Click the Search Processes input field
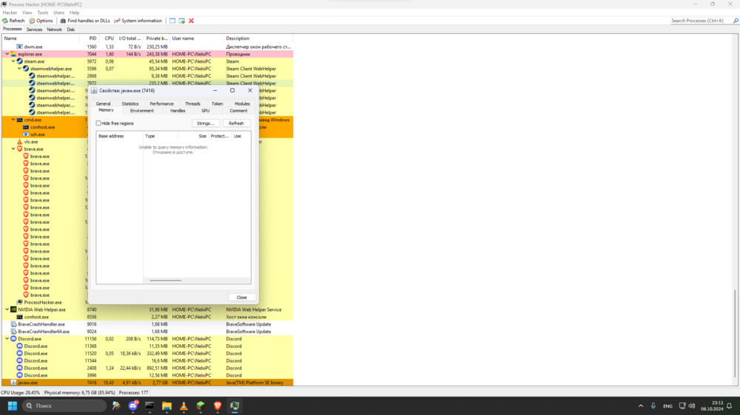This screenshot has width=740, height=415. (x=700, y=21)
